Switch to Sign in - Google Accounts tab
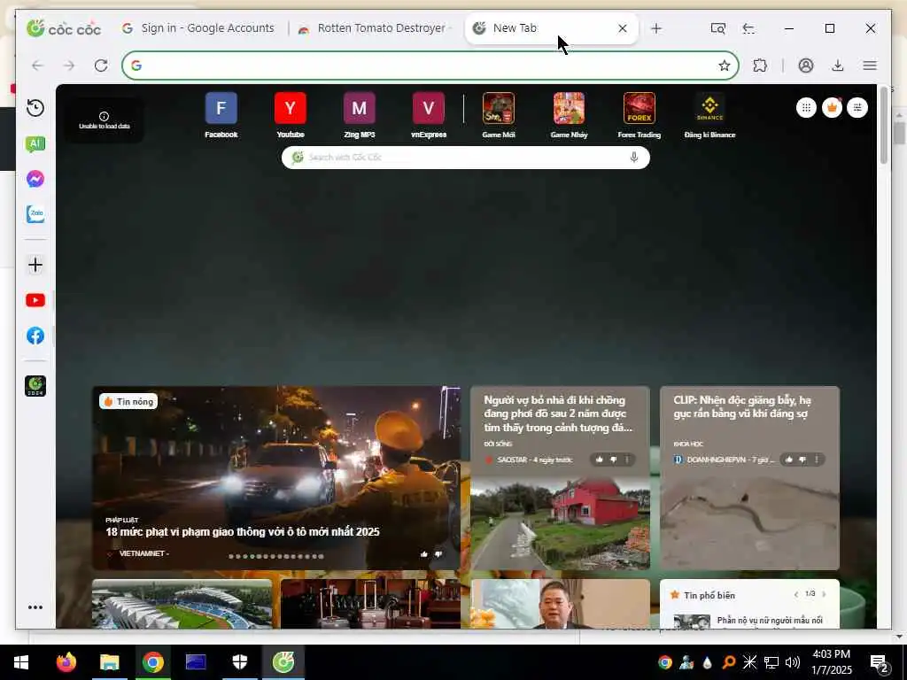 point(198,28)
